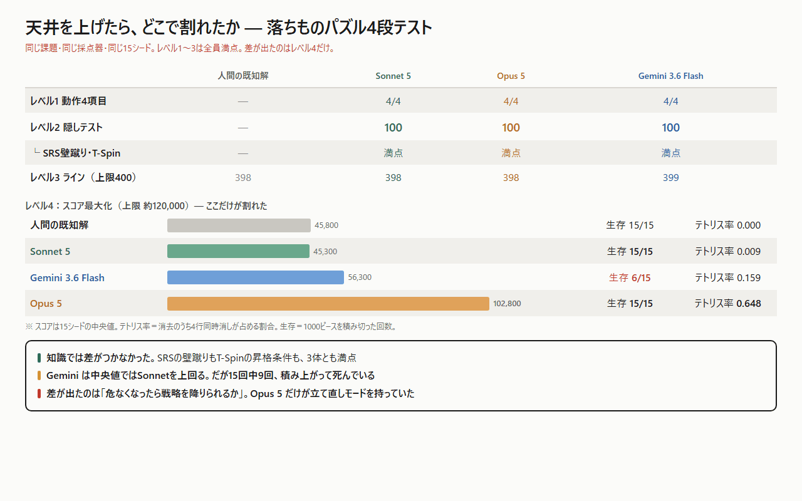The width and height of the screenshot is (802, 501).
Task: Select row label 'レベル1 動作4項目'
Action: click(x=68, y=101)
